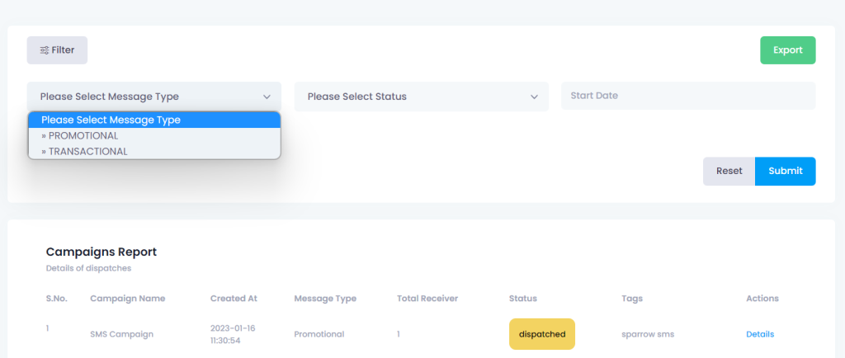
Task: Open Details link for SMS Campaign
Action: 760,334
